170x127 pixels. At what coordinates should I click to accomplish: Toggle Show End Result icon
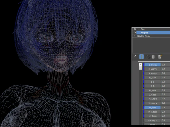pyautogui.click(x=141, y=56)
